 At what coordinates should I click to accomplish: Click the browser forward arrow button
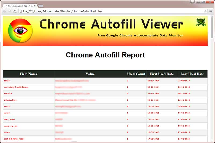(x=10, y=11)
